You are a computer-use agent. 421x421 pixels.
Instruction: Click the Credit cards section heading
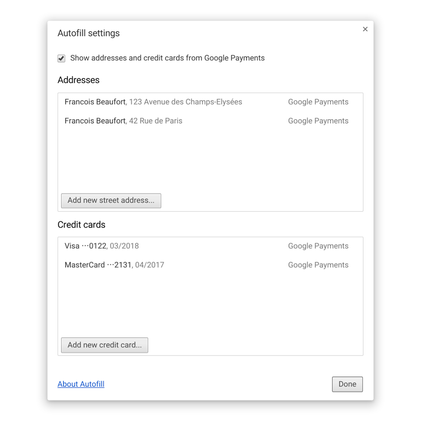point(82,225)
